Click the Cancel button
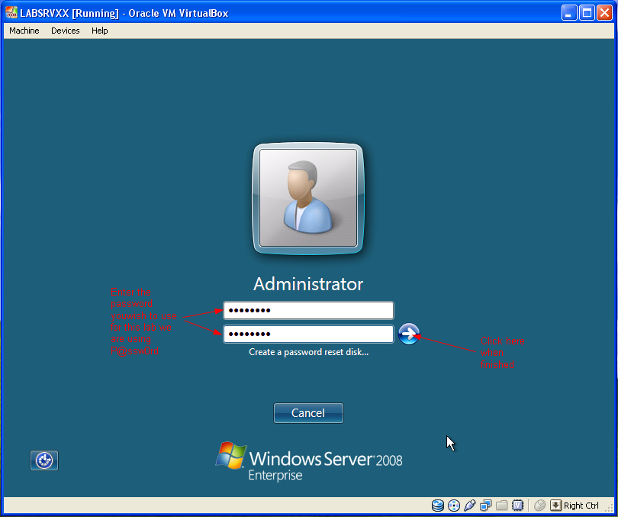 [308, 413]
